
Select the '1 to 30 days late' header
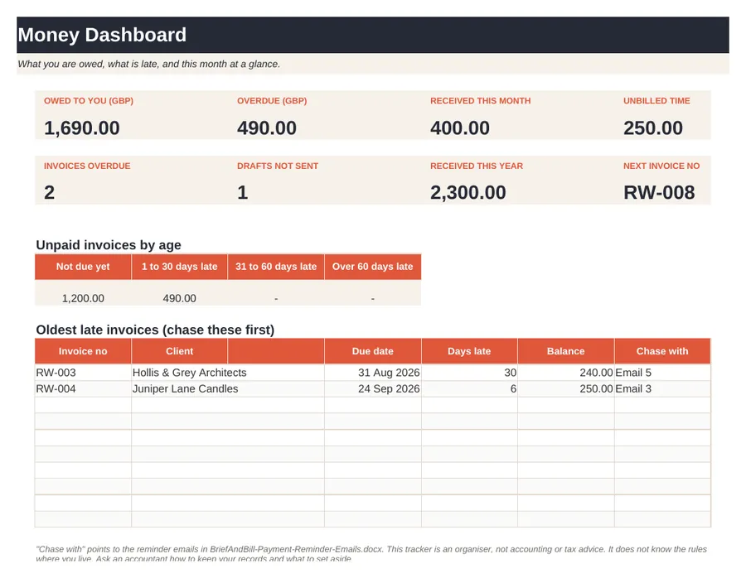click(179, 267)
